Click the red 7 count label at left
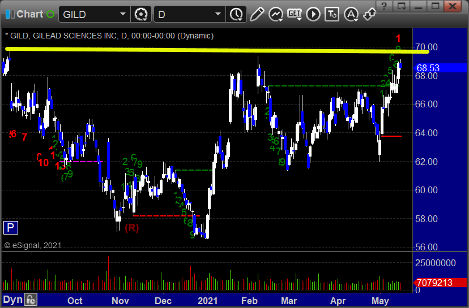 (x=24, y=137)
